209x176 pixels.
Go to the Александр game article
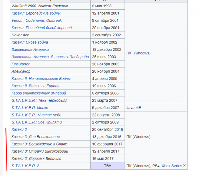[21, 71]
